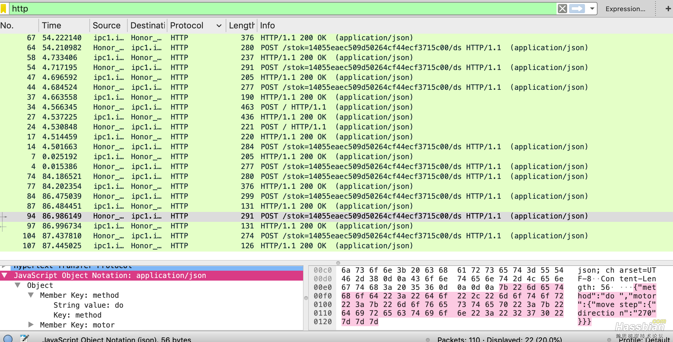The width and height of the screenshot is (673, 342).
Task: Select packet 44 at 4.684524
Action: 336,87
